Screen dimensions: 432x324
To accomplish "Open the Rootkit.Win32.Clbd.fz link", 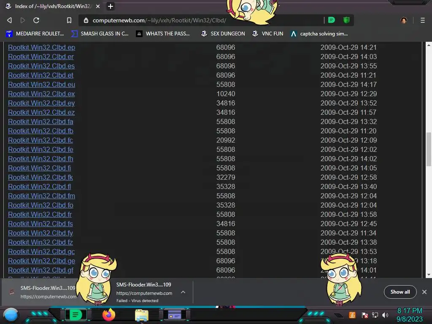I will (40, 242).
